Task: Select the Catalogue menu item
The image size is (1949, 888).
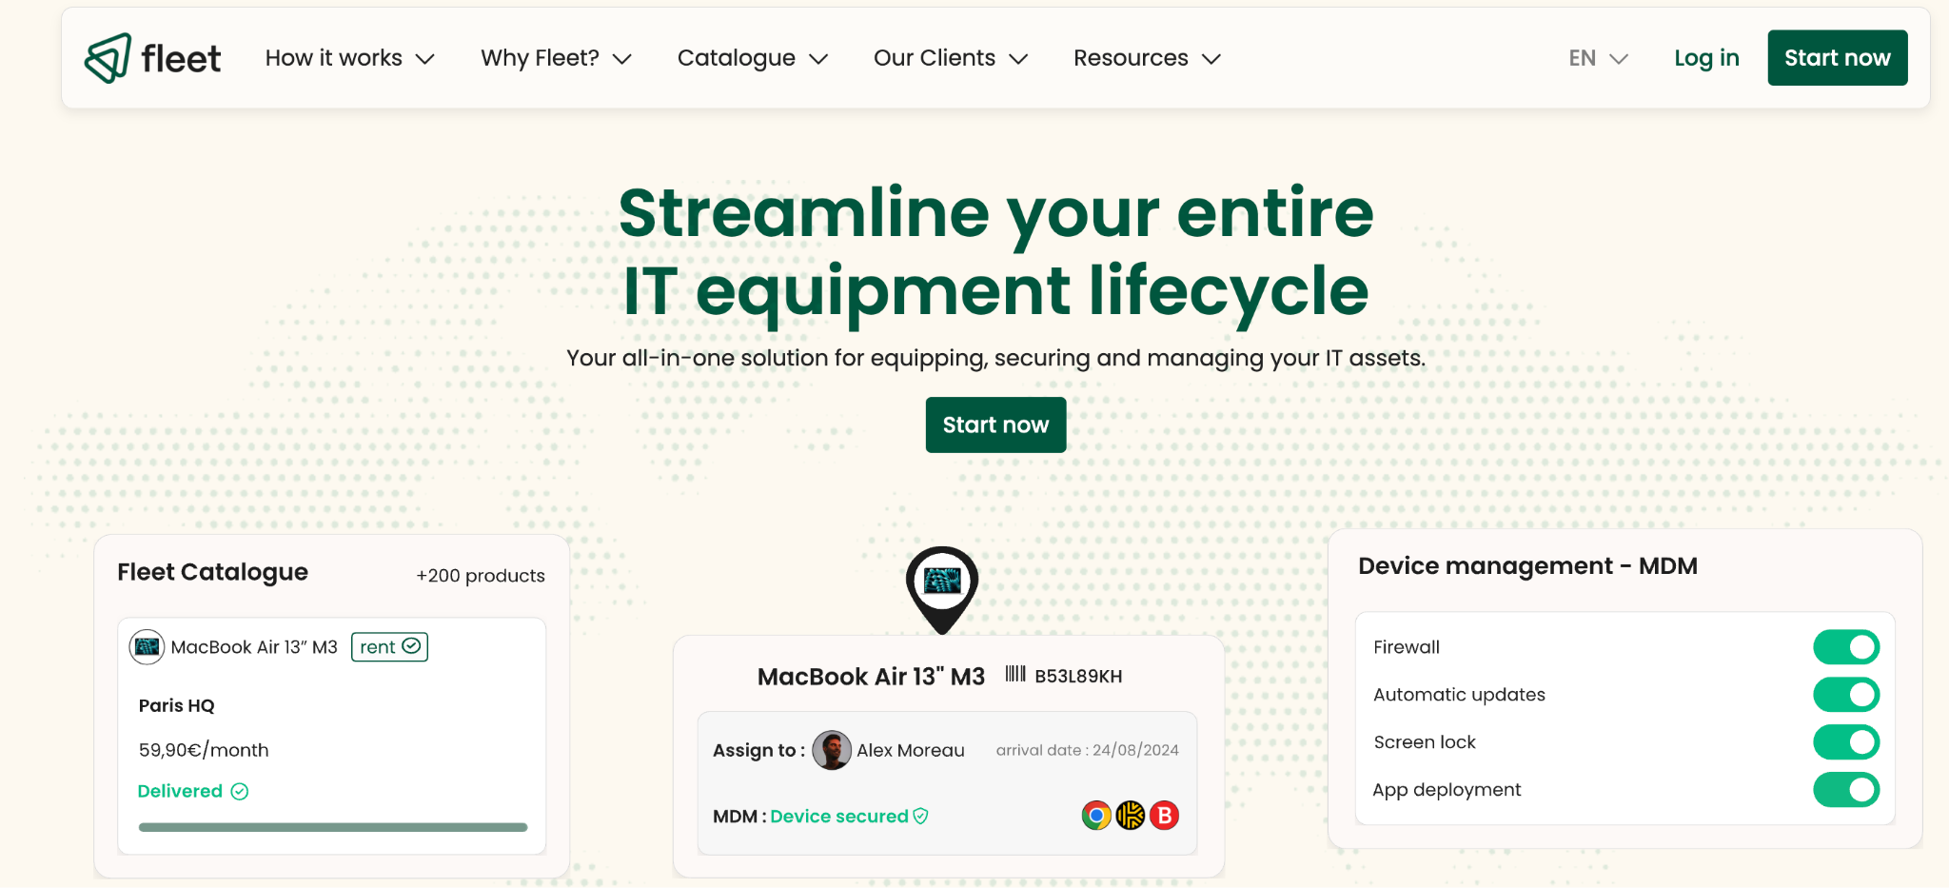Action: pyautogui.click(x=737, y=58)
